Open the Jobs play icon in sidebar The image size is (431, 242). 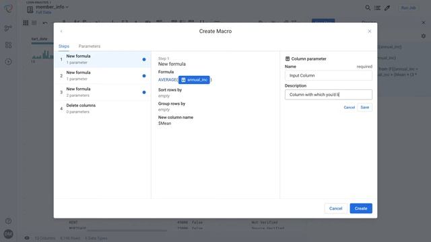[x=8, y=62]
